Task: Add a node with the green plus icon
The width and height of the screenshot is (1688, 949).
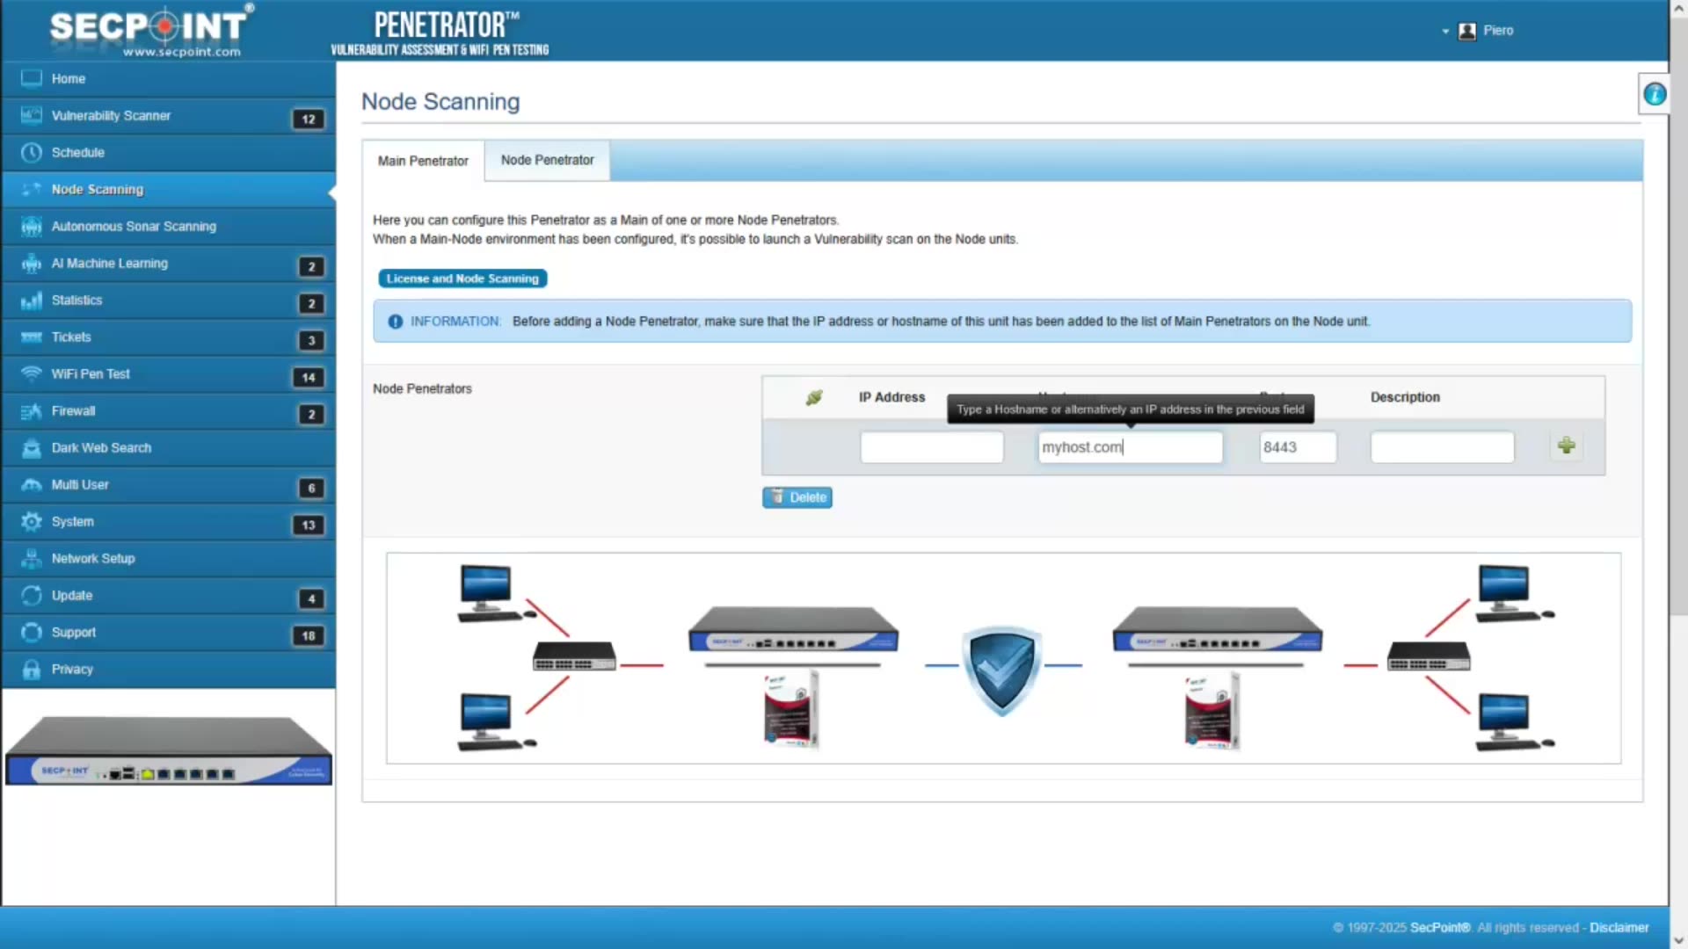Action: [x=1566, y=446]
